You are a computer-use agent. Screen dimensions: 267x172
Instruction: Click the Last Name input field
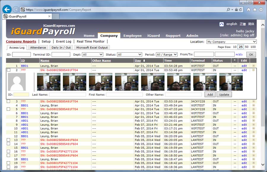click(67, 95)
